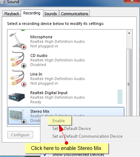
Task: Click the Realtek Digital Input level meter
Action: [x=120, y=97]
